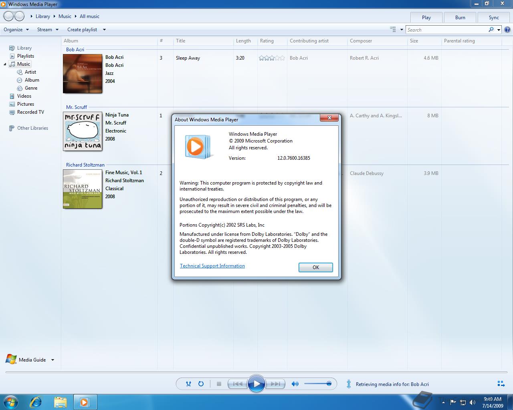Viewport: 513px width, 410px height.
Task: Open Playlists in the navigation pane
Action: coord(25,56)
